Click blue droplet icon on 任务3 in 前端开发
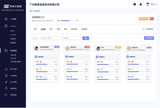 (132, 77)
